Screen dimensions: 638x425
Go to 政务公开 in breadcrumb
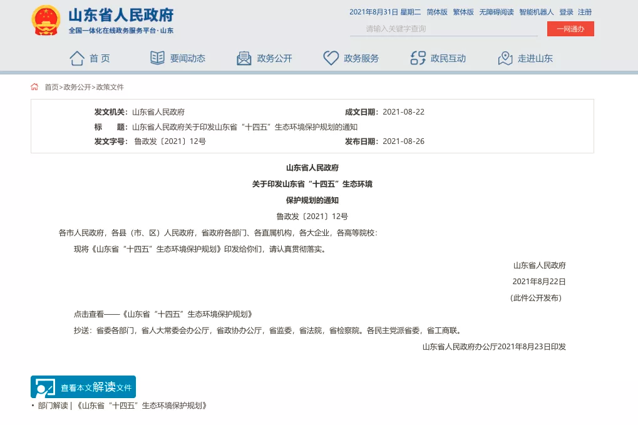77,87
